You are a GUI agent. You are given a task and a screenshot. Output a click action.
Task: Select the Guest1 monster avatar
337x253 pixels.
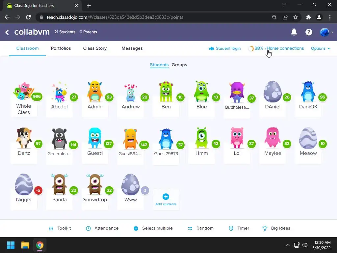click(x=95, y=138)
